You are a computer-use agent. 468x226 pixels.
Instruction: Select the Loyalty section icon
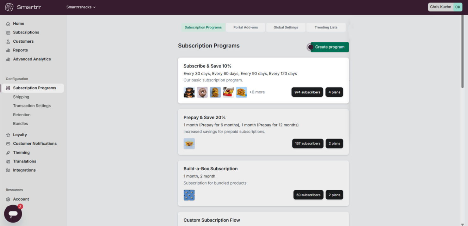9,135
